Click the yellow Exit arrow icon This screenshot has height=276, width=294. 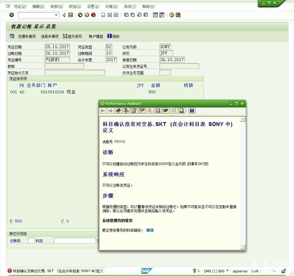click(87, 15)
